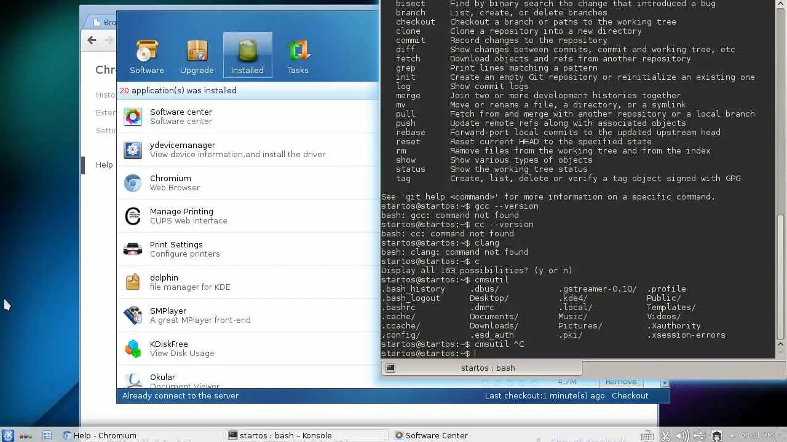This screenshot has width=787, height=442.
Task: Open the dropdown arrow next to Remove
Action: point(665,382)
